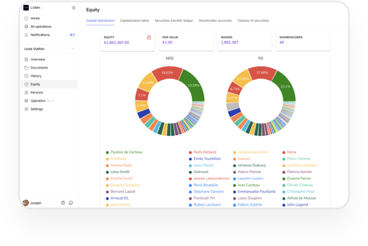Viewport: 368px width, 246px height.
Task: Open the Home sidebar icon
Action: (26, 18)
